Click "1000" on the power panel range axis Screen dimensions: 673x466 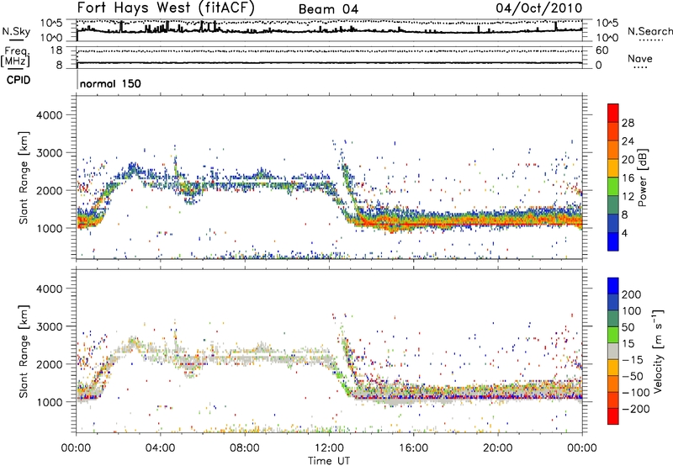pyautogui.click(x=50, y=229)
